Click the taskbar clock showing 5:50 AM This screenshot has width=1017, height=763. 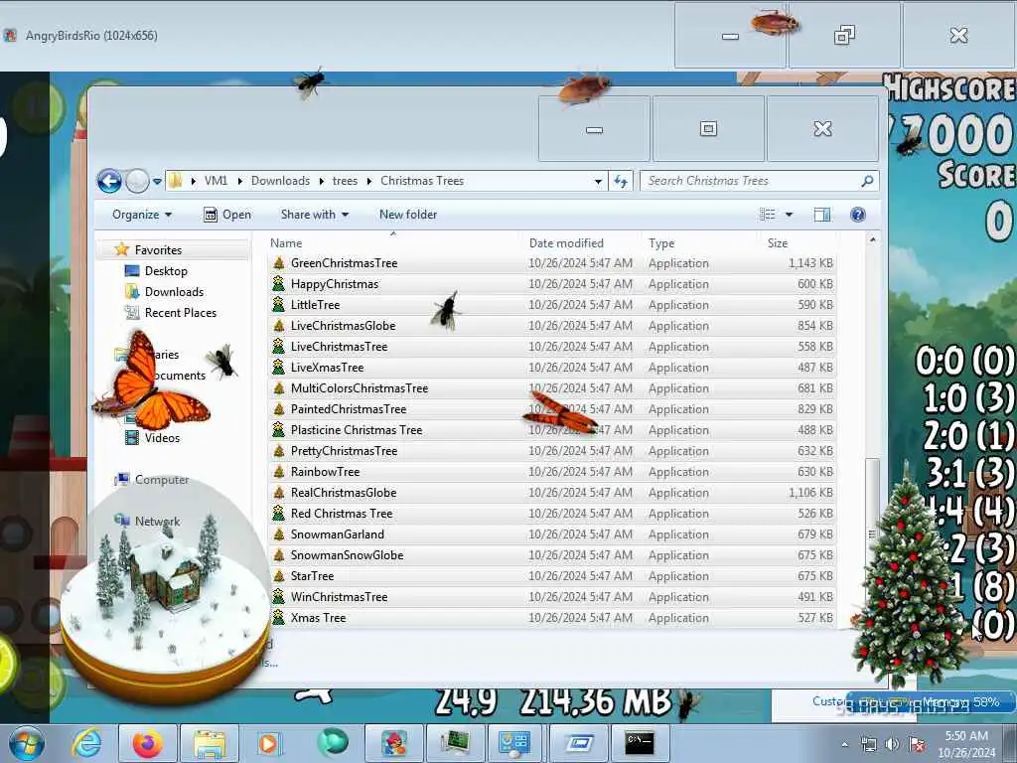[x=966, y=744]
